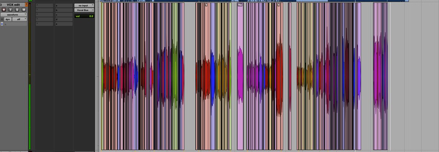
Task: Open the waveform track view selector
Action: (14, 15)
